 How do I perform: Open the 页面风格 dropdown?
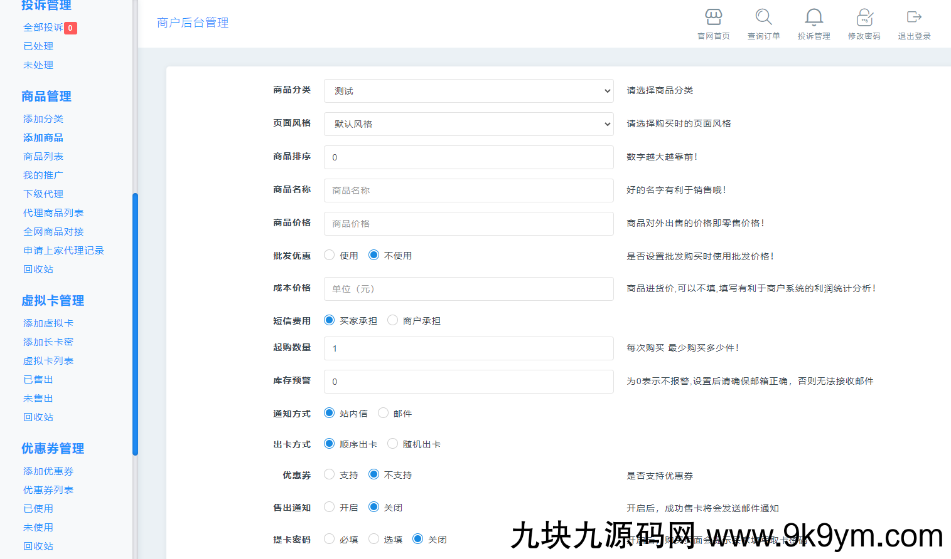(468, 124)
